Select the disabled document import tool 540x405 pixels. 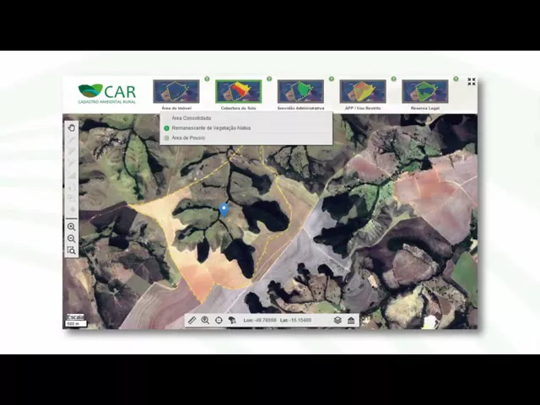click(x=71, y=186)
